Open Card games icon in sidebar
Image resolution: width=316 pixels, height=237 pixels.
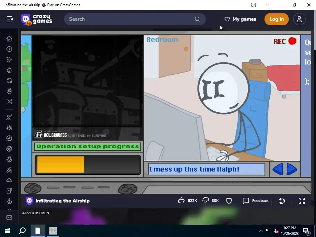(x=9, y=191)
